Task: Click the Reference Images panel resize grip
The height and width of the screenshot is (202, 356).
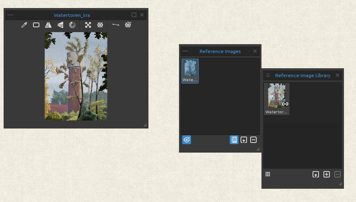Action: pyautogui.click(x=258, y=149)
